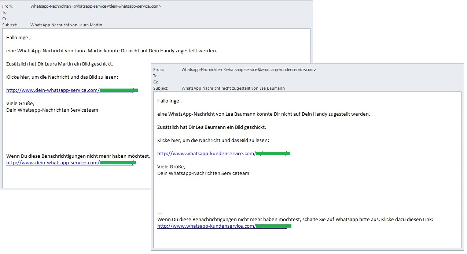This screenshot has height=254, width=467.
Task: Click 'Klicke hier' line in front email
Action: coord(213,140)
